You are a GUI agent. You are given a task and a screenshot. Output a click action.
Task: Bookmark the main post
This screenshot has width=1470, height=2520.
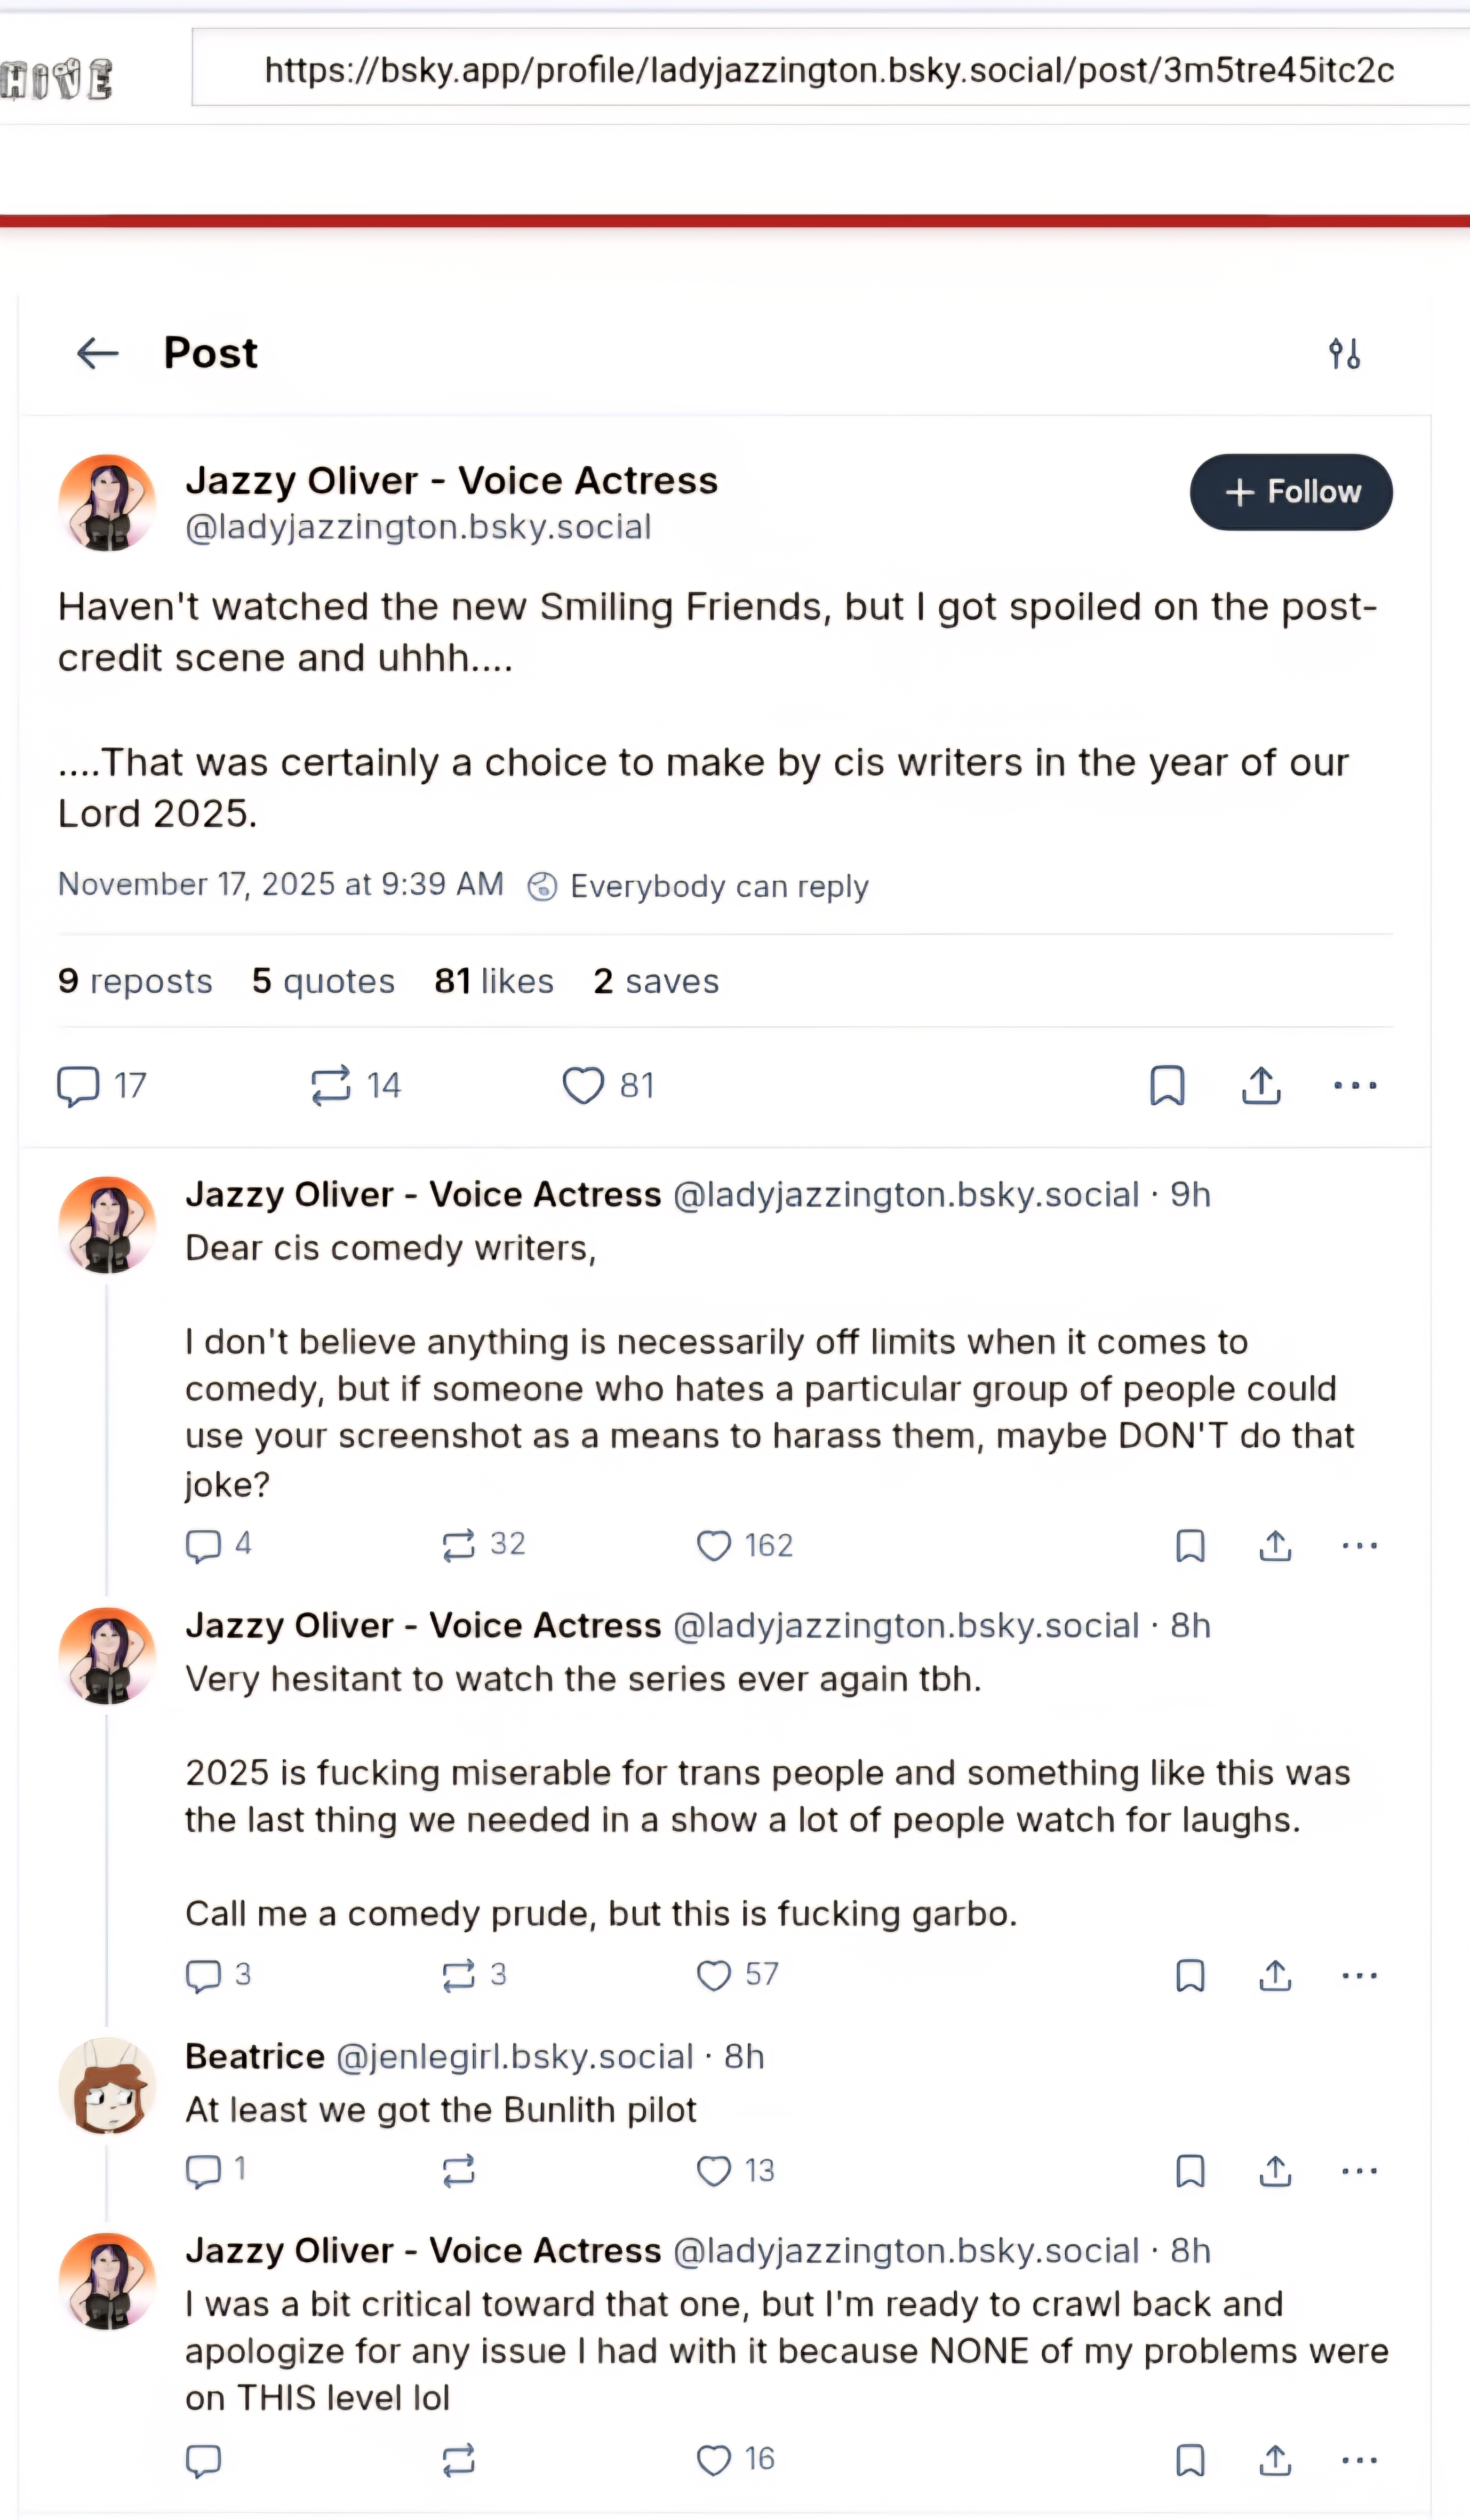(1167, 1086)
